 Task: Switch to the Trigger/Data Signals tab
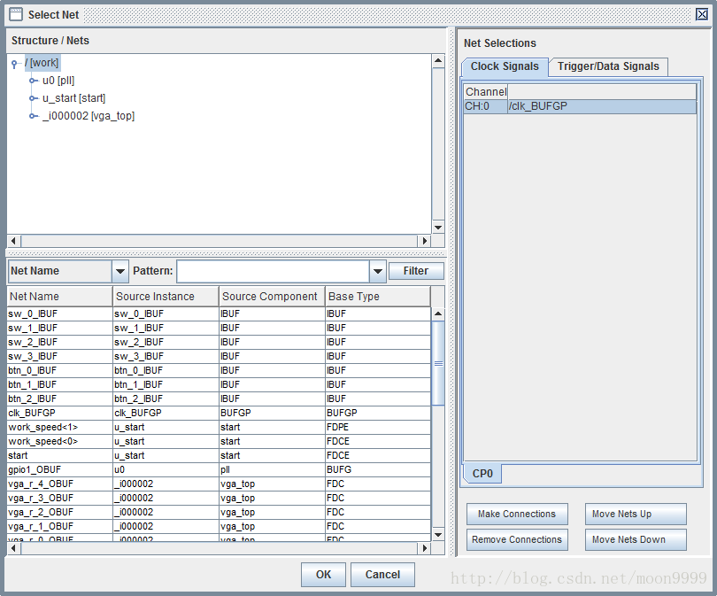608,66
